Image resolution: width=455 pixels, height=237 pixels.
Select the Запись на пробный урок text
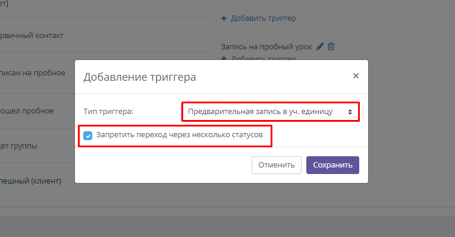[x=266, y=47]
